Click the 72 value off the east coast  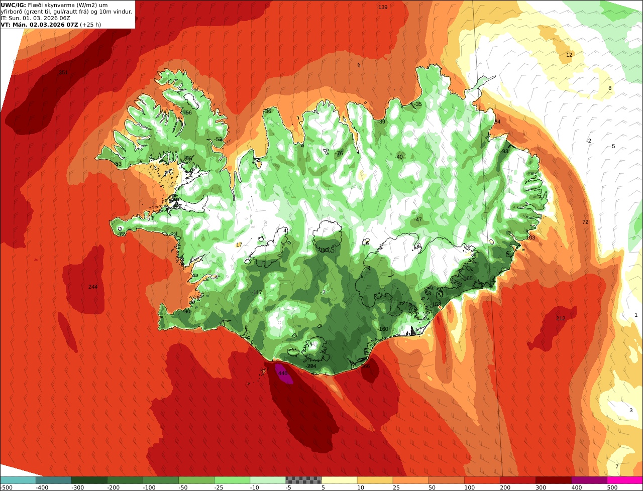(585, 222)
